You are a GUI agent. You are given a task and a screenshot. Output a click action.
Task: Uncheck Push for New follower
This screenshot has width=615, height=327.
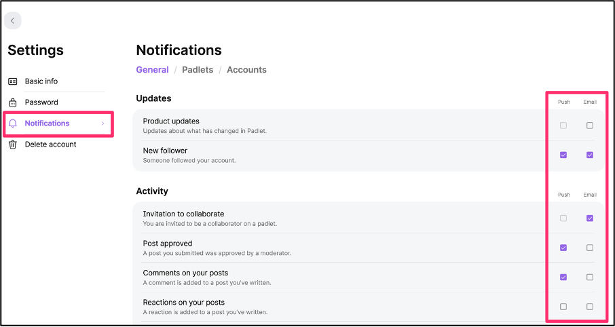(x=563, y=155)
